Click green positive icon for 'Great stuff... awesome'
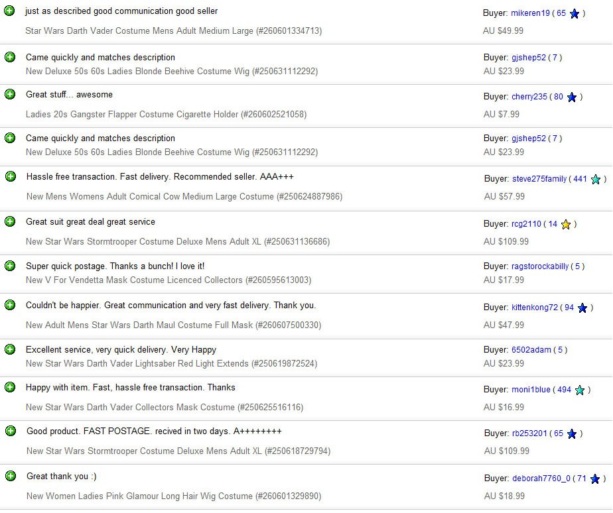 [x=10, y=94]
